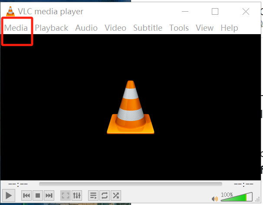Maximize the VLC window
The image size is (263, 205).
215,12
